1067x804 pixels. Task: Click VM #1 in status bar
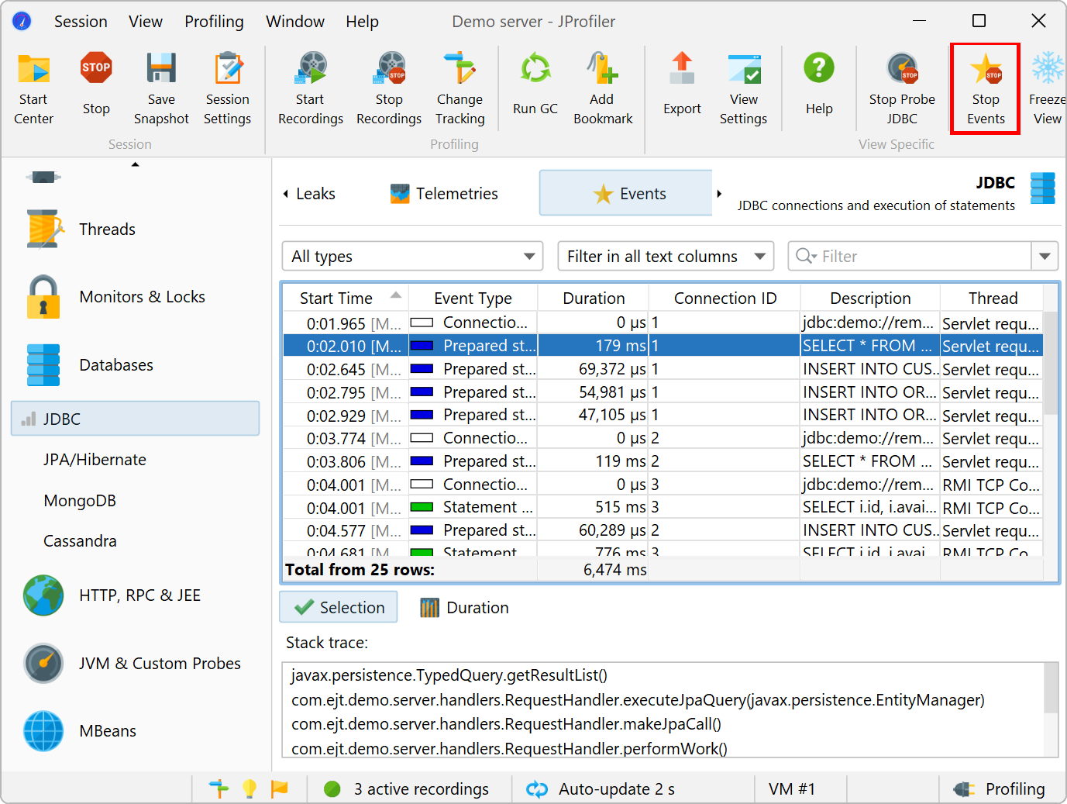[792, 788]
